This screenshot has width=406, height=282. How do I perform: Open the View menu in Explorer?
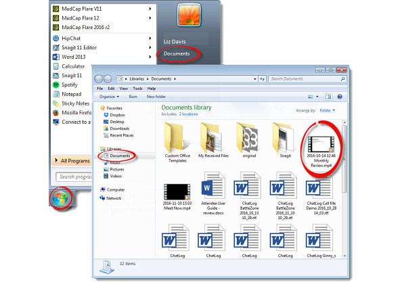tap(124, 88)
